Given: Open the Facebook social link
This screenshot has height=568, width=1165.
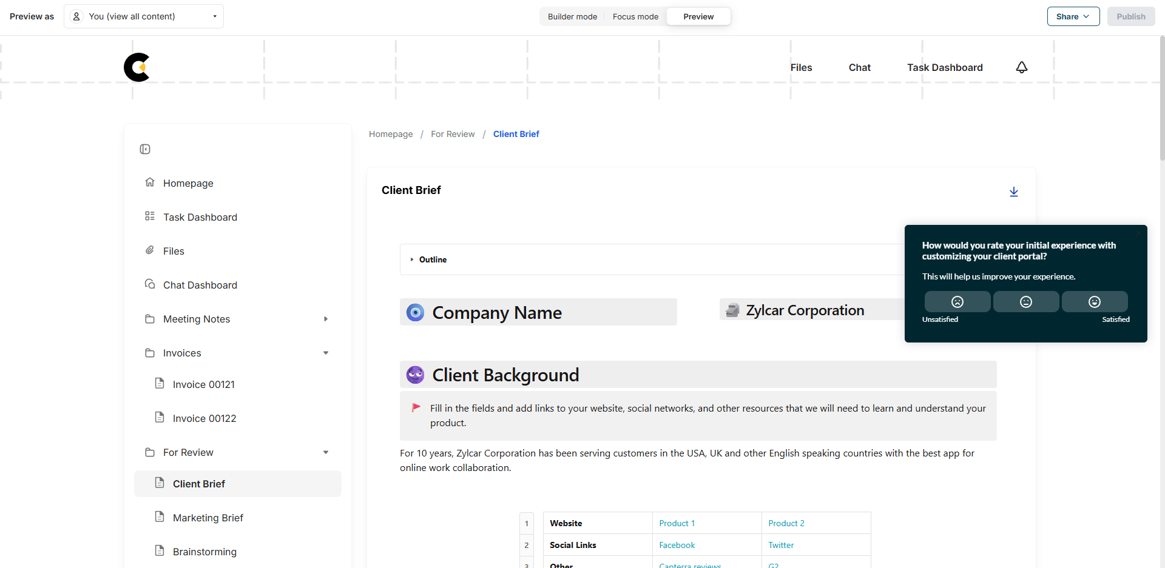Looking at the screenshot, I should pos(677,544).
